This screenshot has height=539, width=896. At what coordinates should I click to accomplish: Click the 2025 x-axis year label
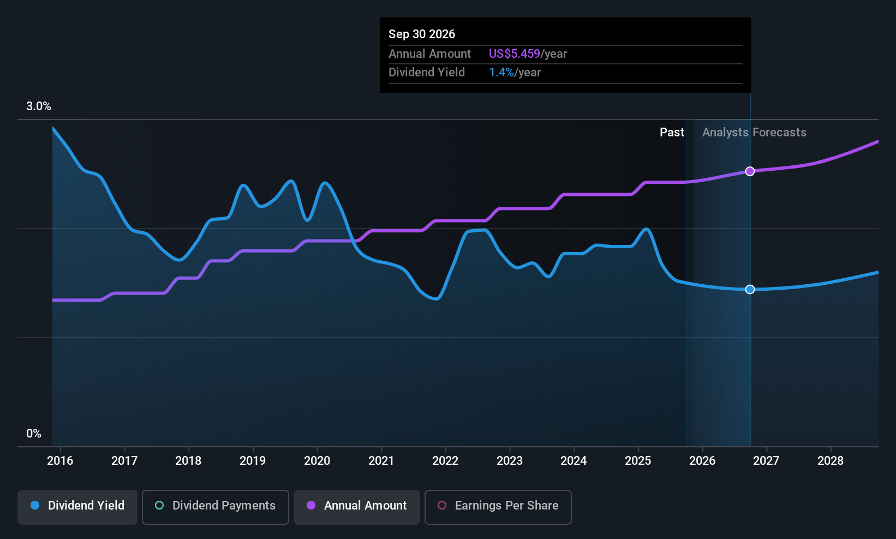(638, 461)
